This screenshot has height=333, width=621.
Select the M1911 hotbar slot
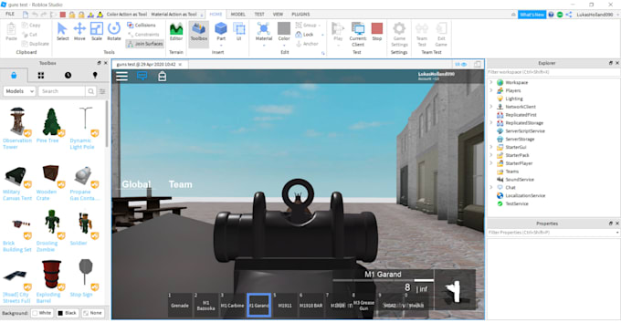pyautogui.click(x=285, y=305)
